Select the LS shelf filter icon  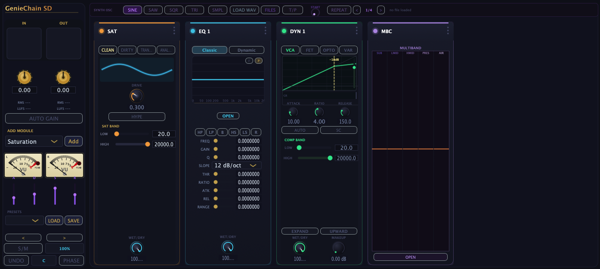pyautogui.click(x=245, y=132)
